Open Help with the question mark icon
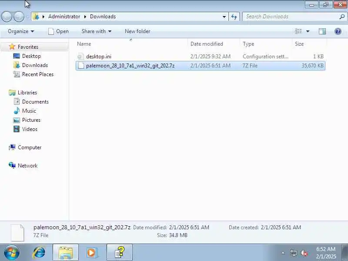Viewport: 348px width, 261px height. point(338,31)
